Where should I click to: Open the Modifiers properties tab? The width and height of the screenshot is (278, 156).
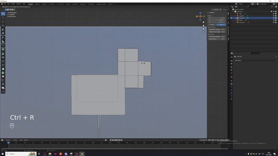pyautogui.click(x=232, y=84)
